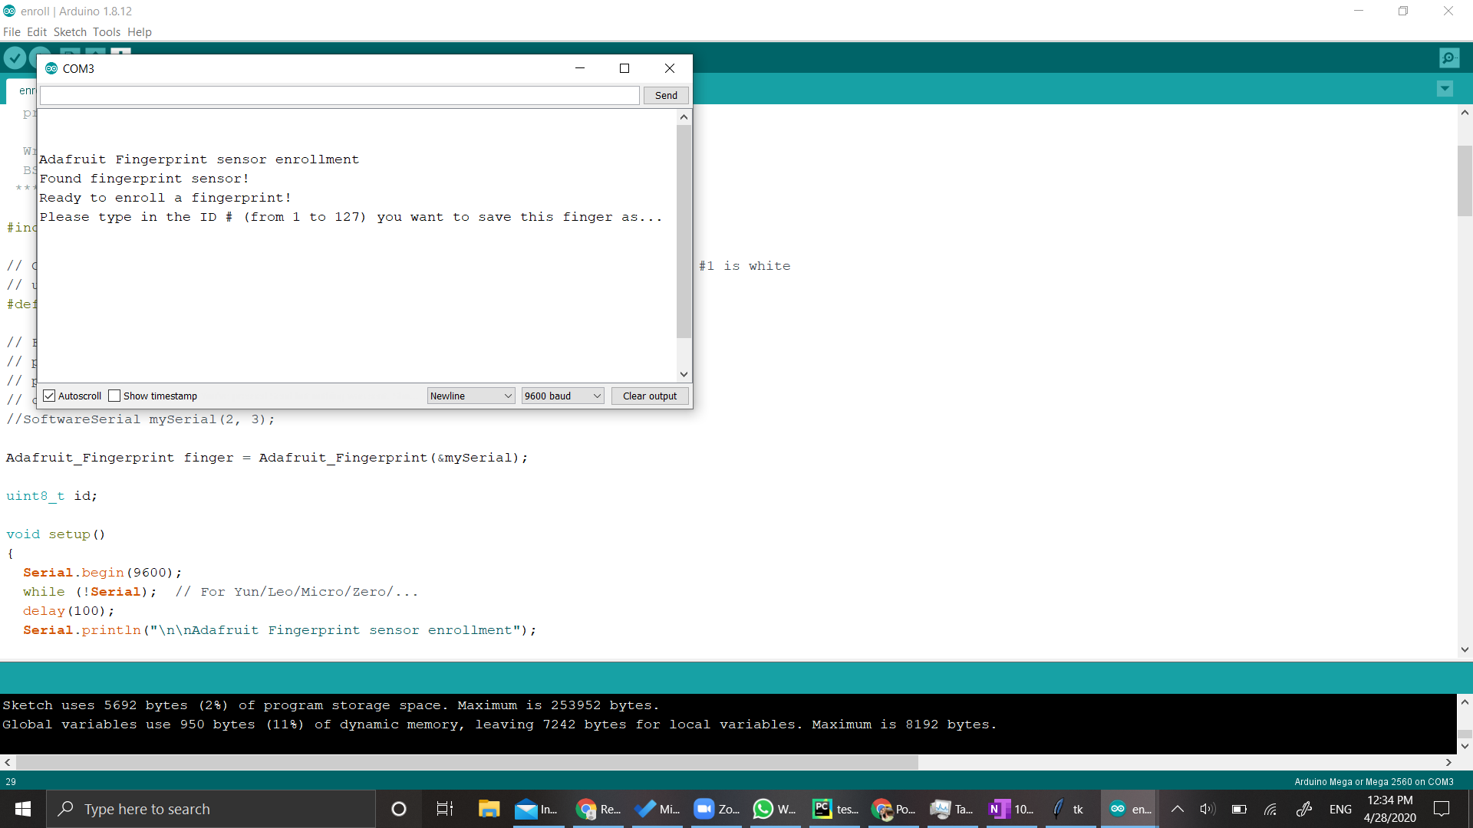This screenshot has width=1473, height=828.
Task: Open WhatsApp from the taskbar
Action: tap(773, 809)
